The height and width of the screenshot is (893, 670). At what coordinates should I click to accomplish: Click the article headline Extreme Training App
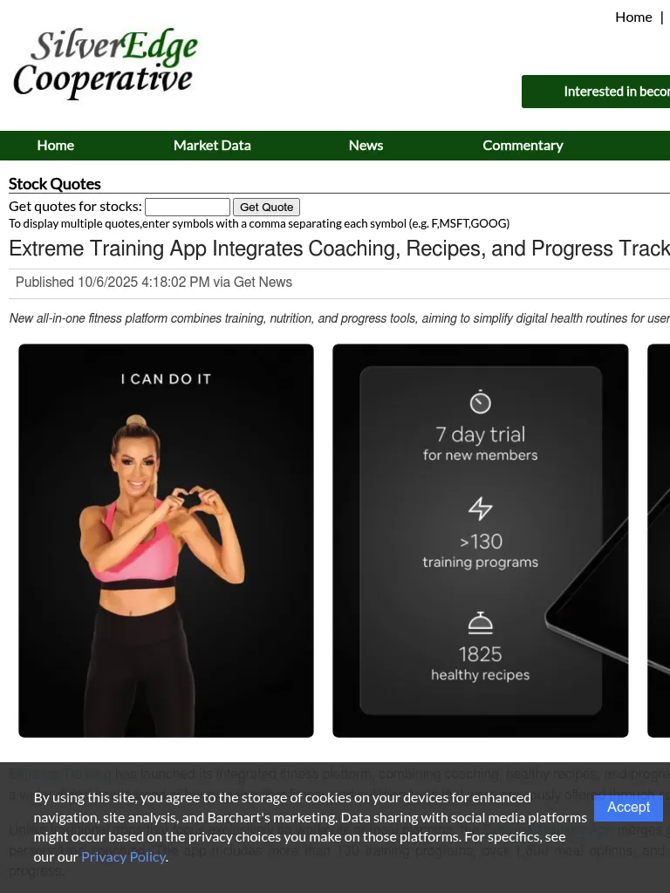coord(339,249)
